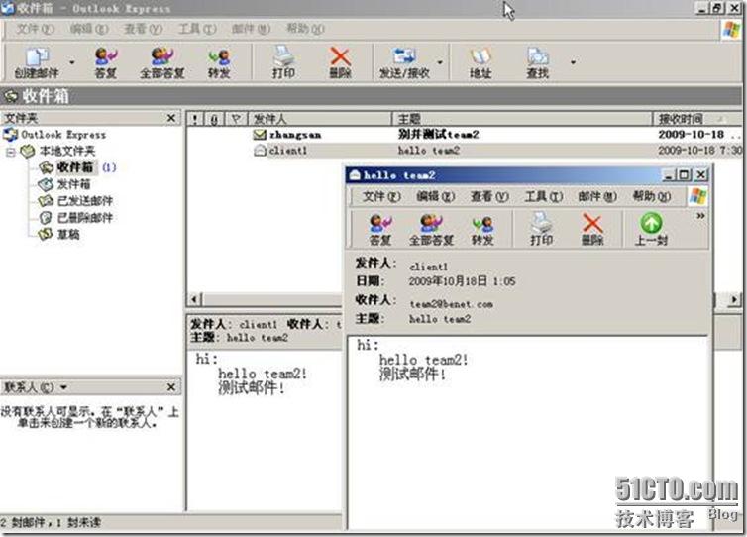Viewport: 747px width, 537px height.
Task: Expand toolbar overflow chevron in message window
Action: click(x=700, y=216)
